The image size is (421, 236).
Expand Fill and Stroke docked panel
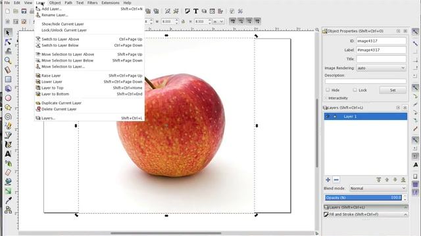pos(366,214)
